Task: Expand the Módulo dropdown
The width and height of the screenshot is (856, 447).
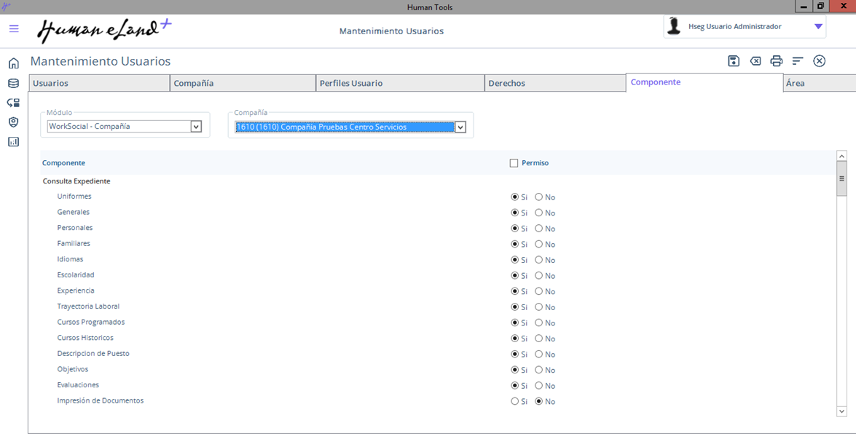Action: tap(196, 127)
